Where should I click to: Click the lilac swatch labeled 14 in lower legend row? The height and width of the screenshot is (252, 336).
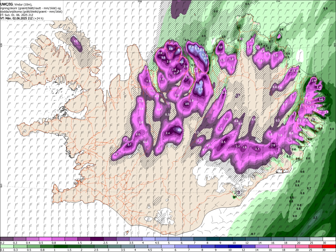point(262,246)
